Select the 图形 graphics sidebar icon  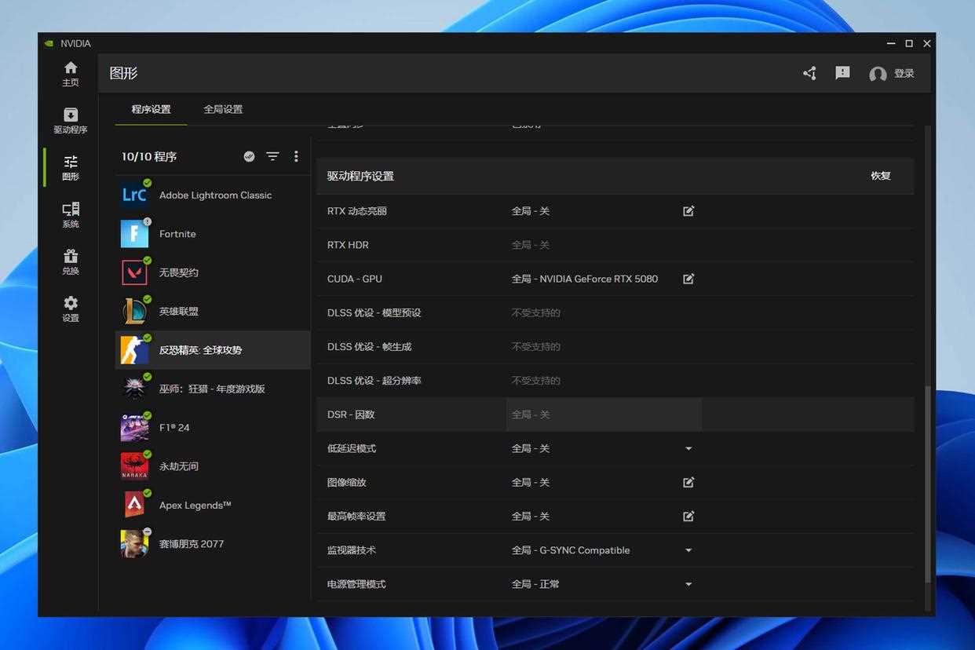(71, 168)
